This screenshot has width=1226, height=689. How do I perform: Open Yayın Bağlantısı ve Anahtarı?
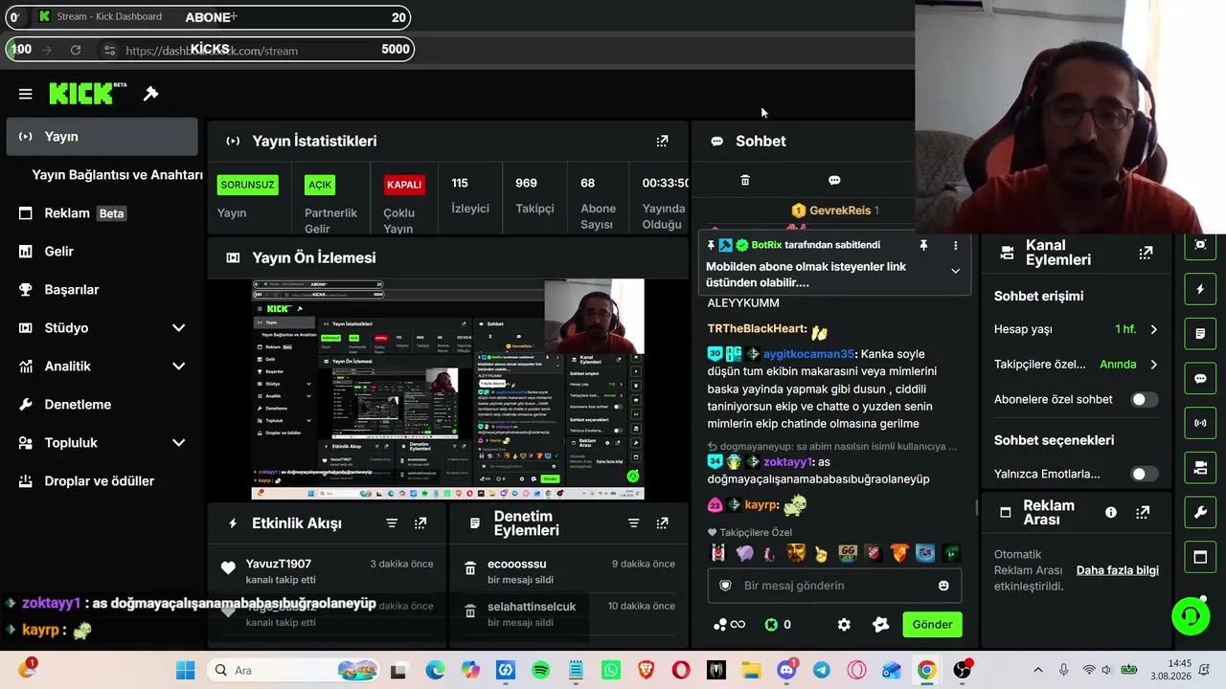pos(117,175)
